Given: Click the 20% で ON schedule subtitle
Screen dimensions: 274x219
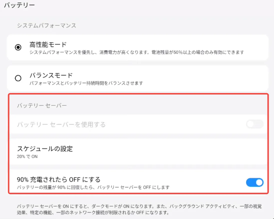Looking at the screenshot, I should [27, 157].
